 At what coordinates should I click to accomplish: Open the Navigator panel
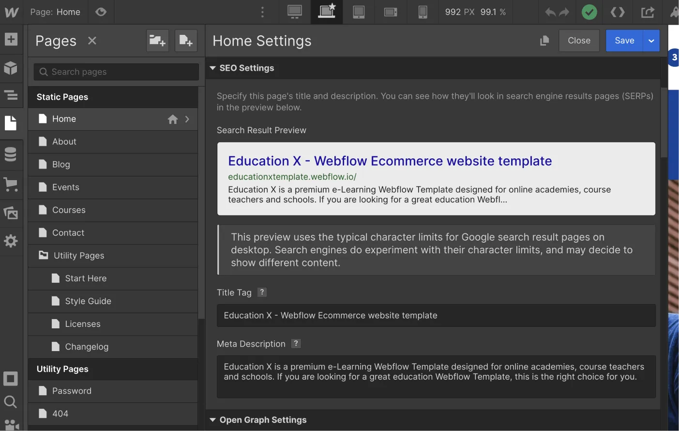[x=11, y=95]
